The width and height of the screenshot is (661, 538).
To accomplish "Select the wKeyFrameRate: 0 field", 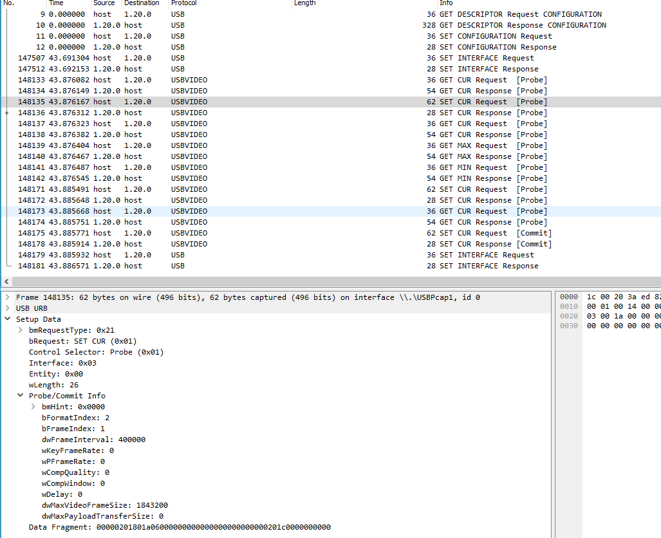I will pos(78,450).
